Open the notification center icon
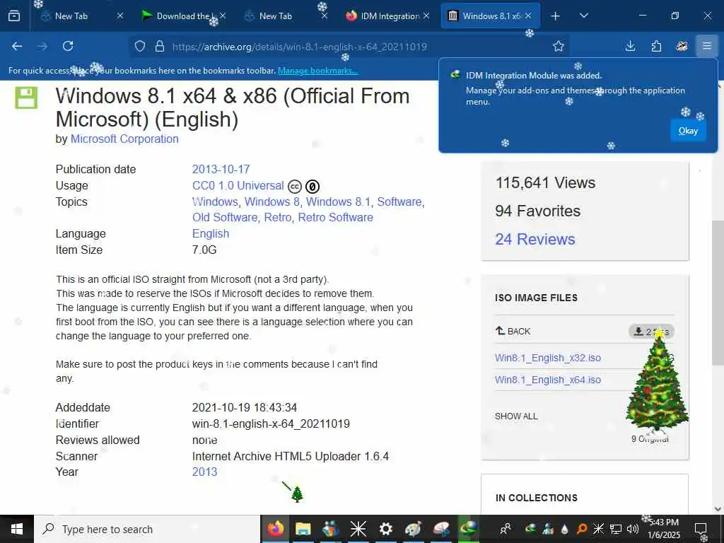The width and height of the screenshot is (724, 543). click(701, 529)
